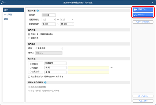Select the 所属計 radio button
The width and height of the screenshot is (156, 105).
coord(31,68)
